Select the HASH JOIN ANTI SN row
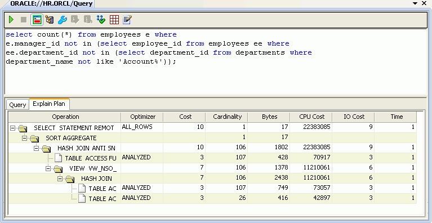The height and width of the screenshot is (223, 432). 212,148
